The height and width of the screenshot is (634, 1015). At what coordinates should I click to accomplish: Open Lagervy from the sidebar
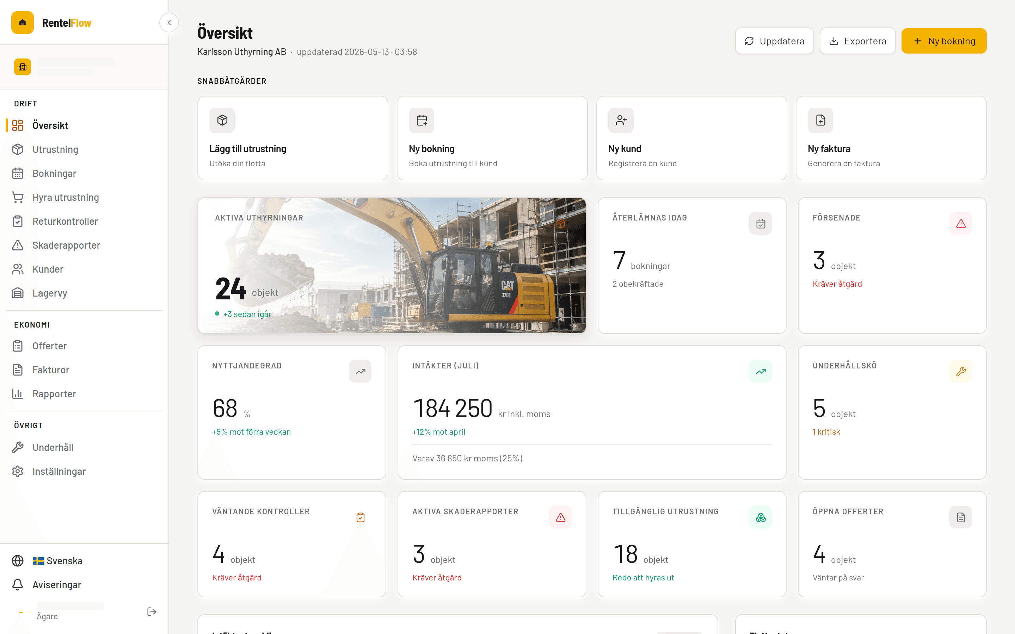coord(84,293)
